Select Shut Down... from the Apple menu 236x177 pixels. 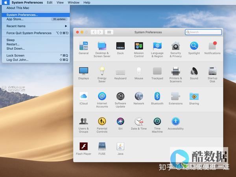tap(36, 48)
